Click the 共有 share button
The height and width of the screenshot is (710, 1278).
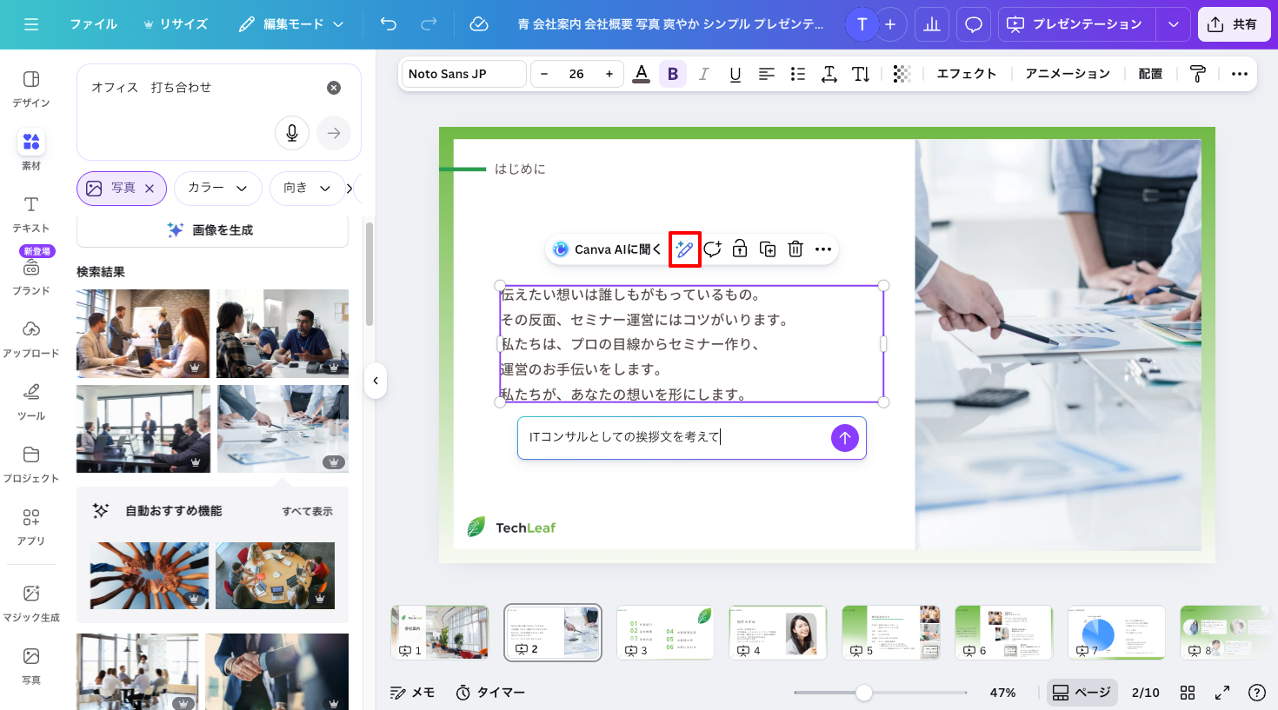pos(1233,24)
